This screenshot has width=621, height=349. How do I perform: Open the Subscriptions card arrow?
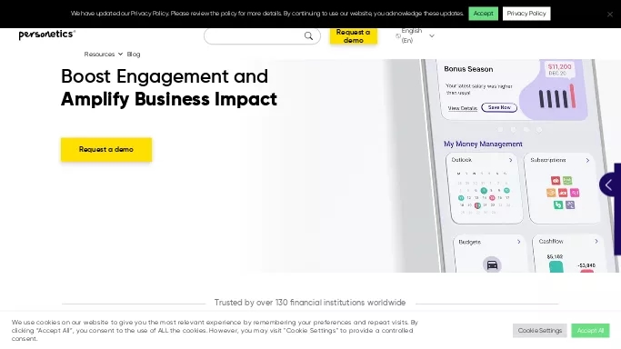[x=587, y=160]
